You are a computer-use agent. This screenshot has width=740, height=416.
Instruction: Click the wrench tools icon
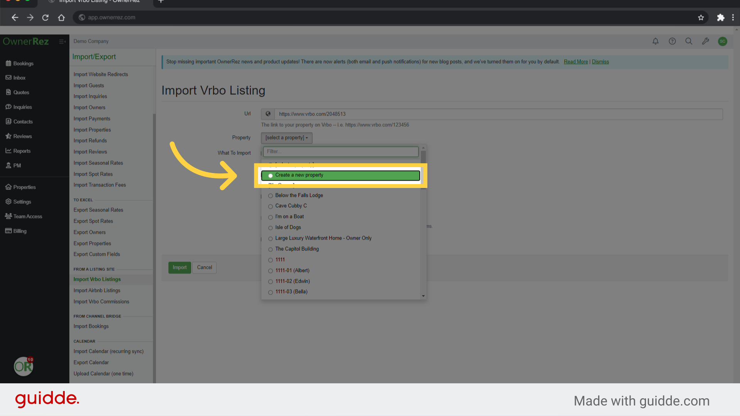coord(705,41)
